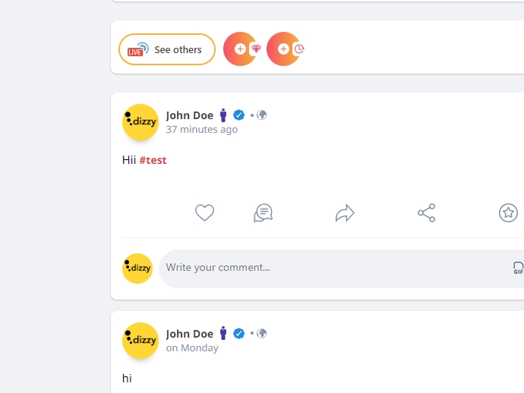
Task: Click the star icon on the "Hii #test" post
Action: point(508,213)
